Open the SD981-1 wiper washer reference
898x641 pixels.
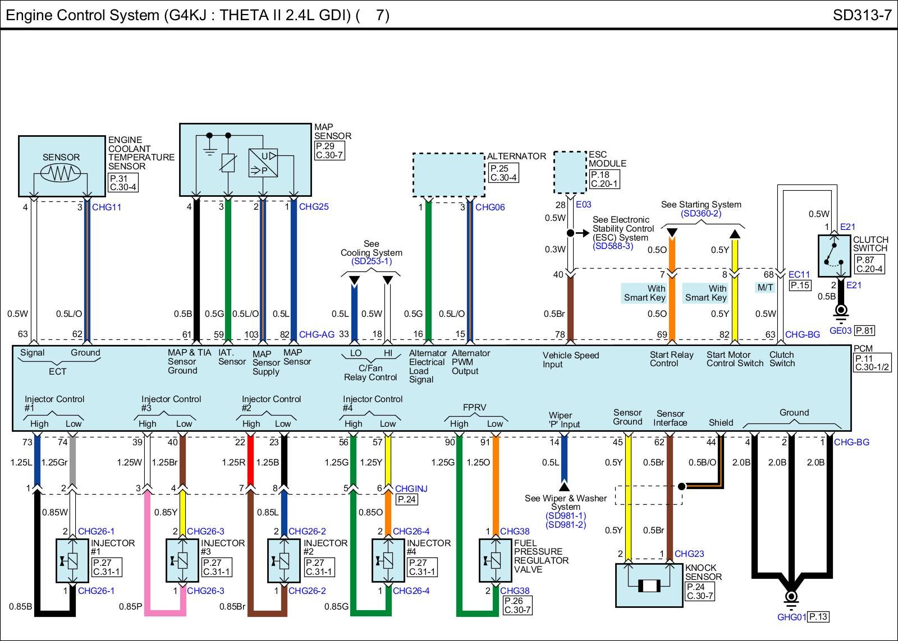click(x=565, y=516)
